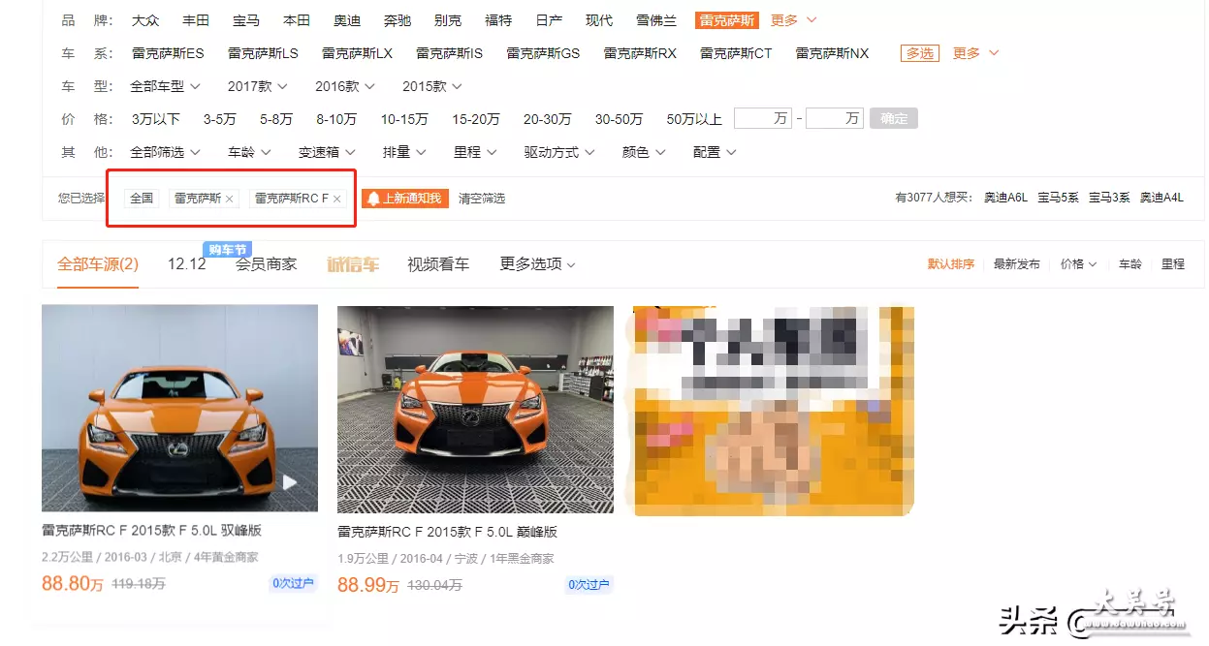Switch to 全部车源(2) tab

98,263
